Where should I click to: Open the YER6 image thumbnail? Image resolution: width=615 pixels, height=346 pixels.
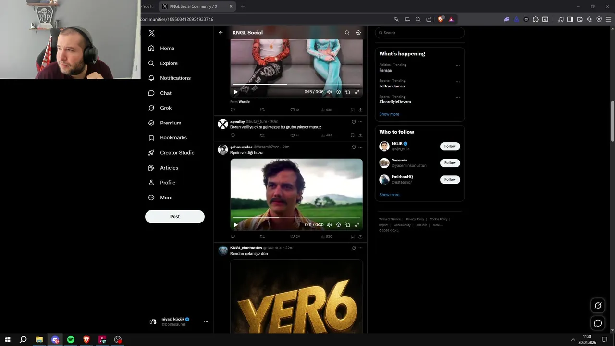point(296,296)
